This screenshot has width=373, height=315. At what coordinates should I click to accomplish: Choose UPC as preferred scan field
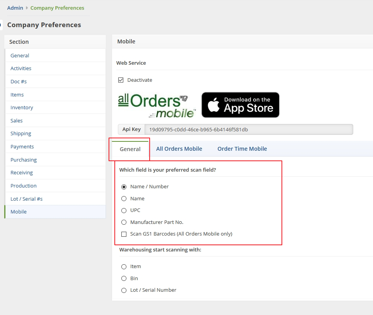coord(124,210)
